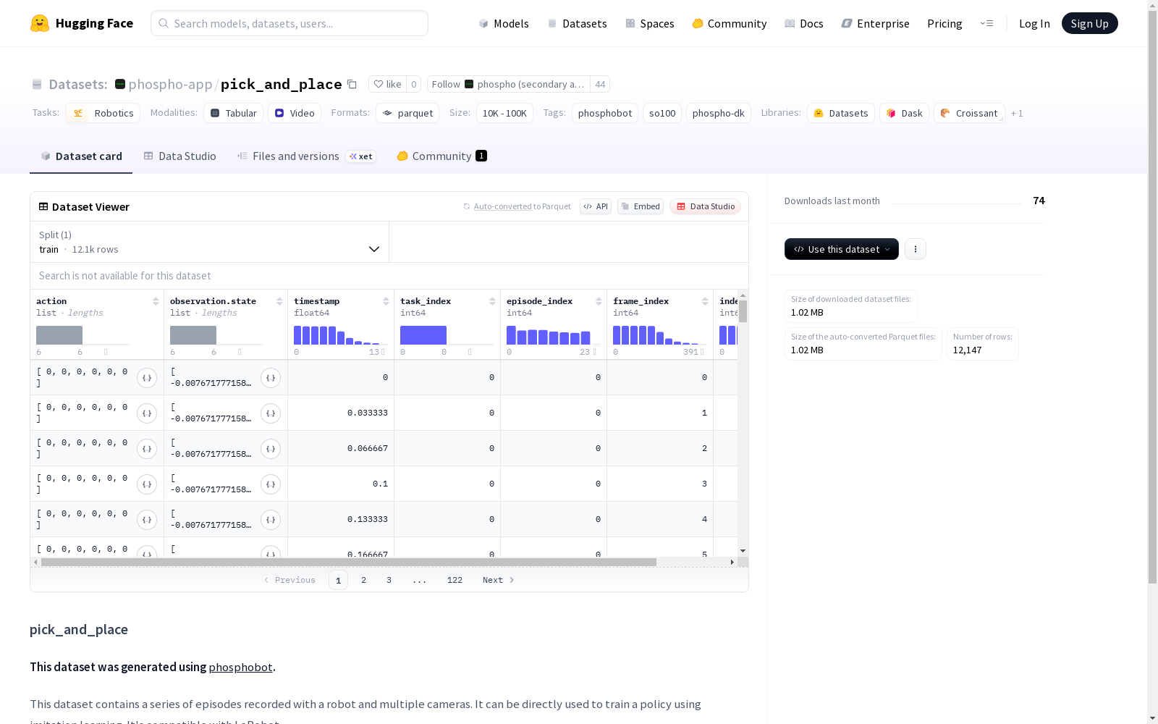
Task: Open the Dataset card tab
Action: click(81, 156)
